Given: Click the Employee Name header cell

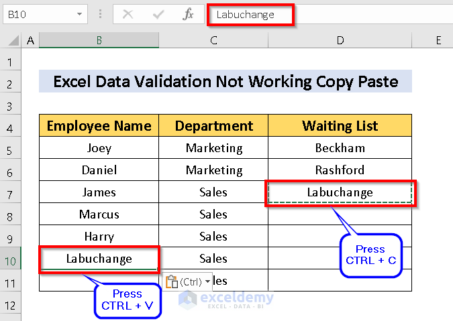Looking at the screenshot, I should (x=99, y=125).
